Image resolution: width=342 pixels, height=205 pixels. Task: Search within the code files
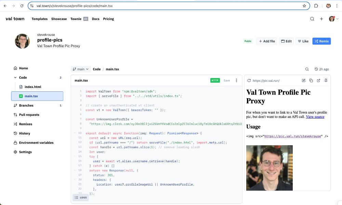pyautogui.click(x=307, y=69)
